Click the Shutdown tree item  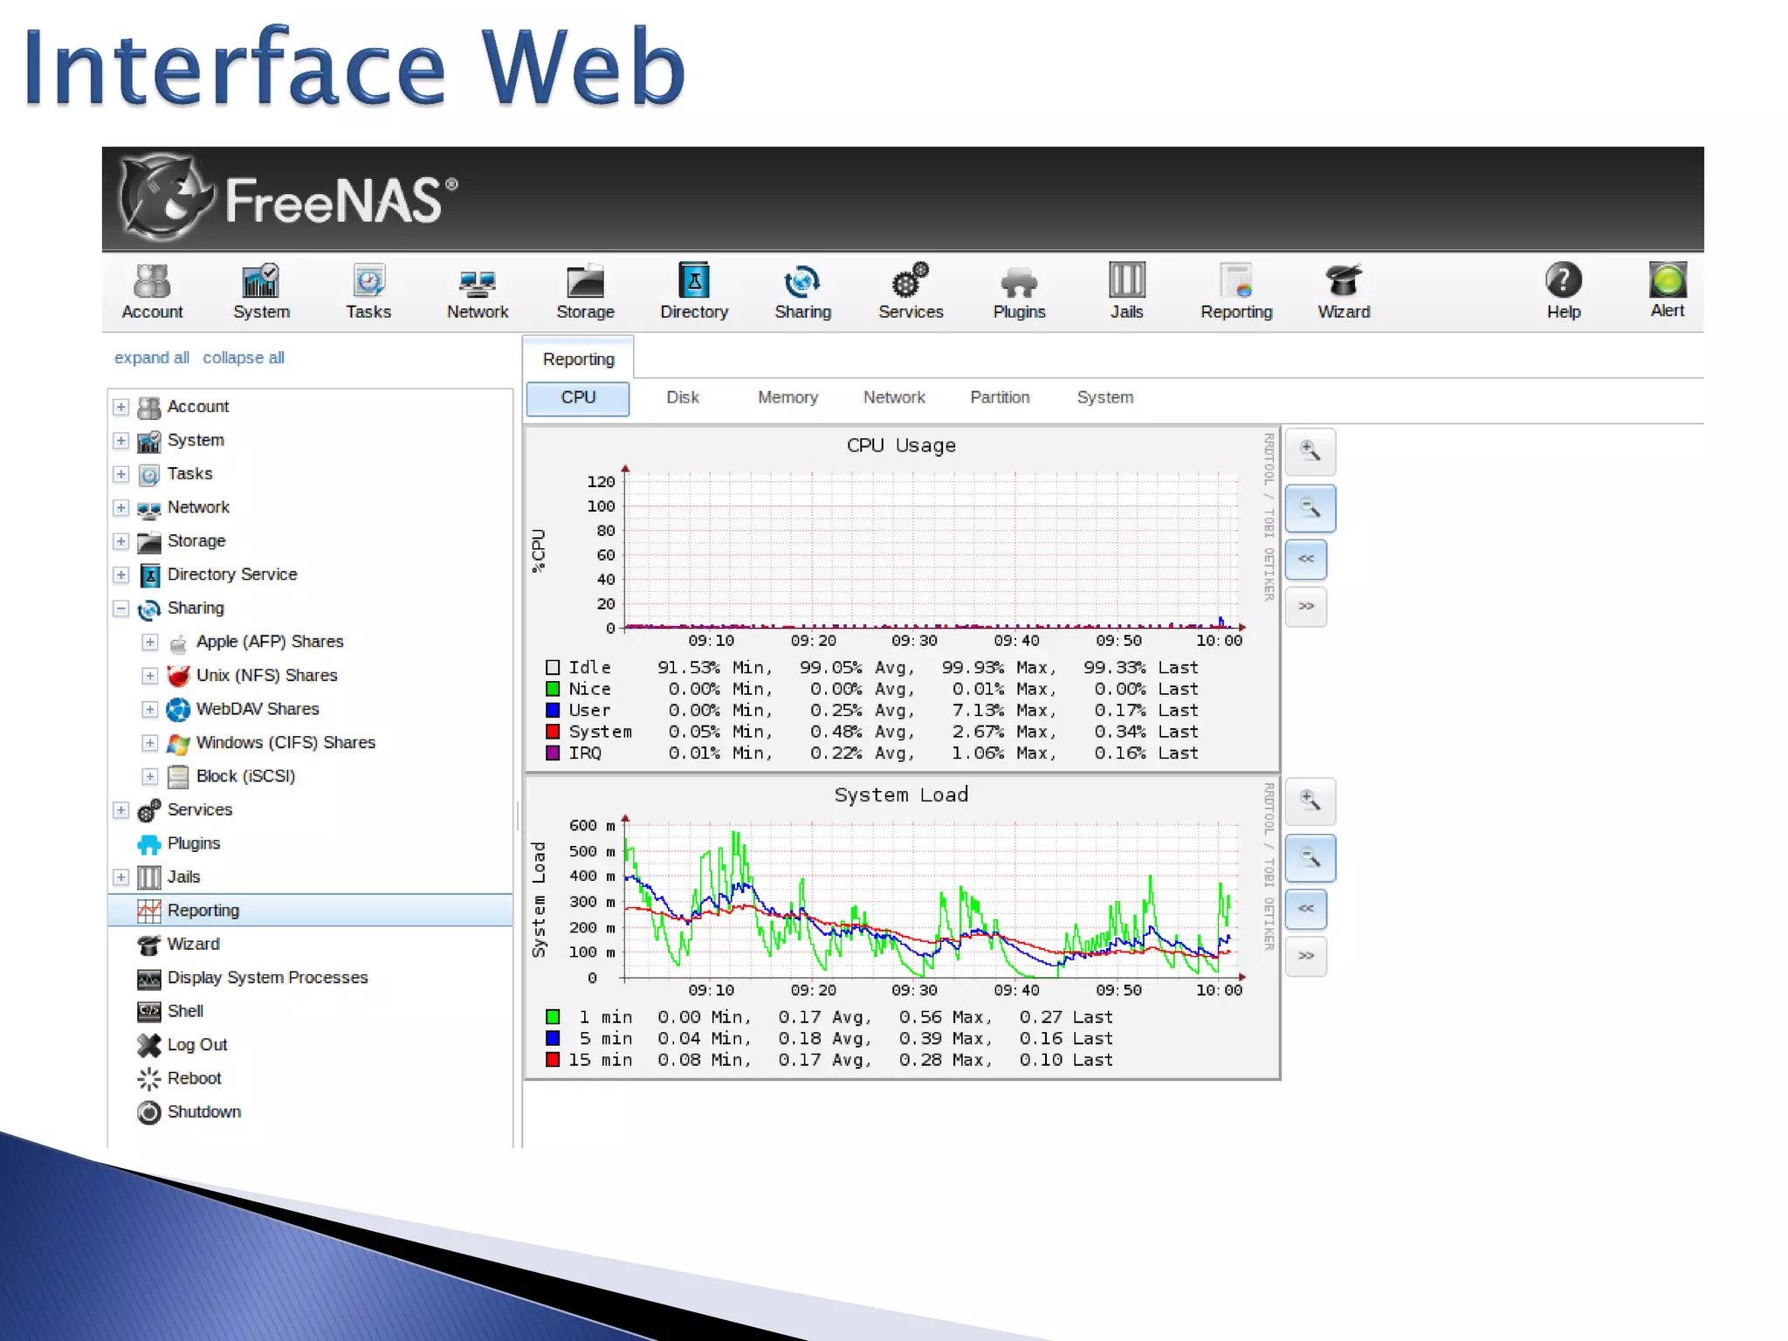coord(203,1112)
